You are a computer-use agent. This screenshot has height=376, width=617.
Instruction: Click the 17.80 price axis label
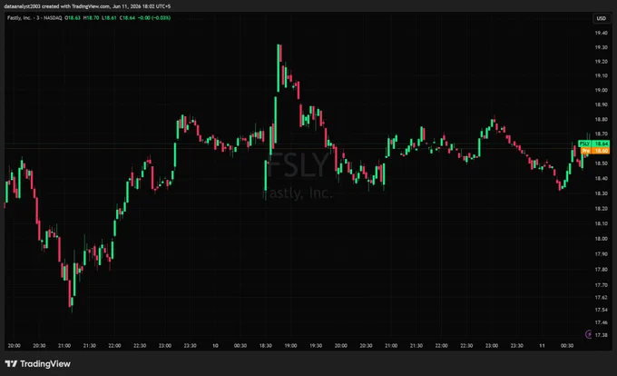[601, 270]
